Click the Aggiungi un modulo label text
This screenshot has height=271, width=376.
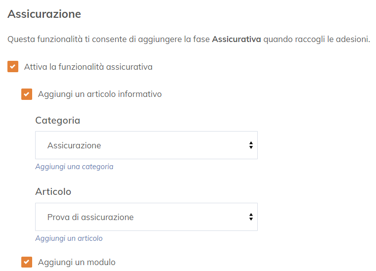point(77,262)
